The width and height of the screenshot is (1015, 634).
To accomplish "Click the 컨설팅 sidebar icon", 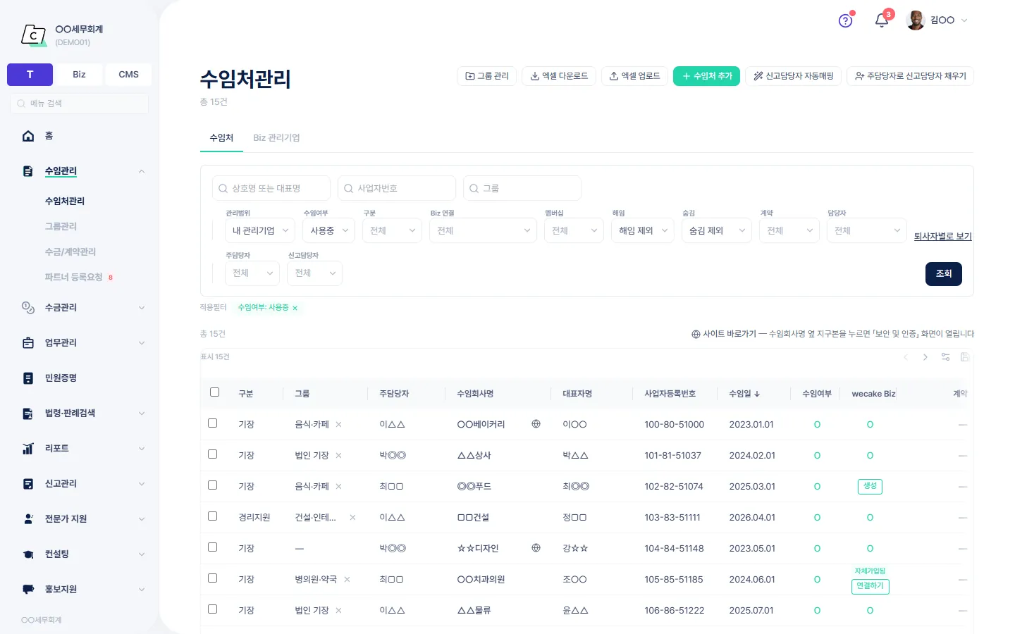I will pyautogui.click(x=28, y=554).
